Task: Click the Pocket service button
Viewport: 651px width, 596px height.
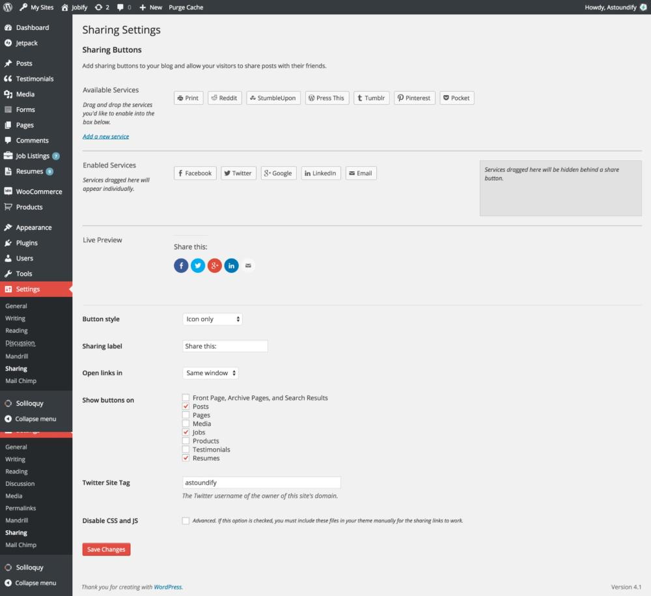Action: (457, 98)
